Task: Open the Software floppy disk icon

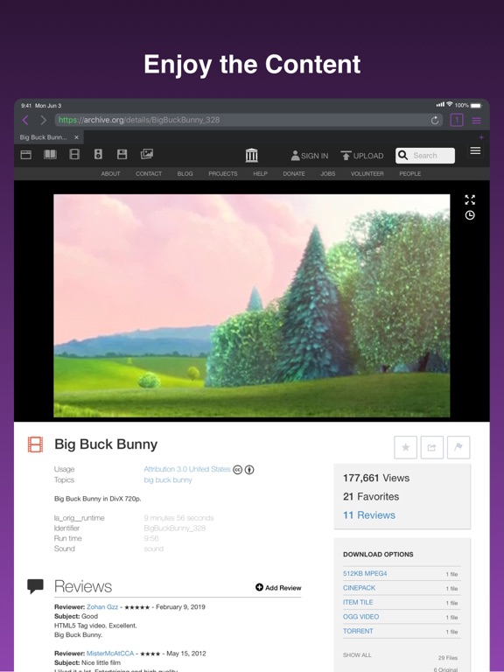Action: pos(122,154)
